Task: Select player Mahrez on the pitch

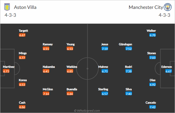Action: pos(103,67)
